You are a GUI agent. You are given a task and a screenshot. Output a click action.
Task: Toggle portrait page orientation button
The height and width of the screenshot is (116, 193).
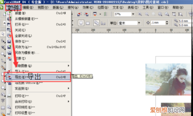(x=81, y=23)
